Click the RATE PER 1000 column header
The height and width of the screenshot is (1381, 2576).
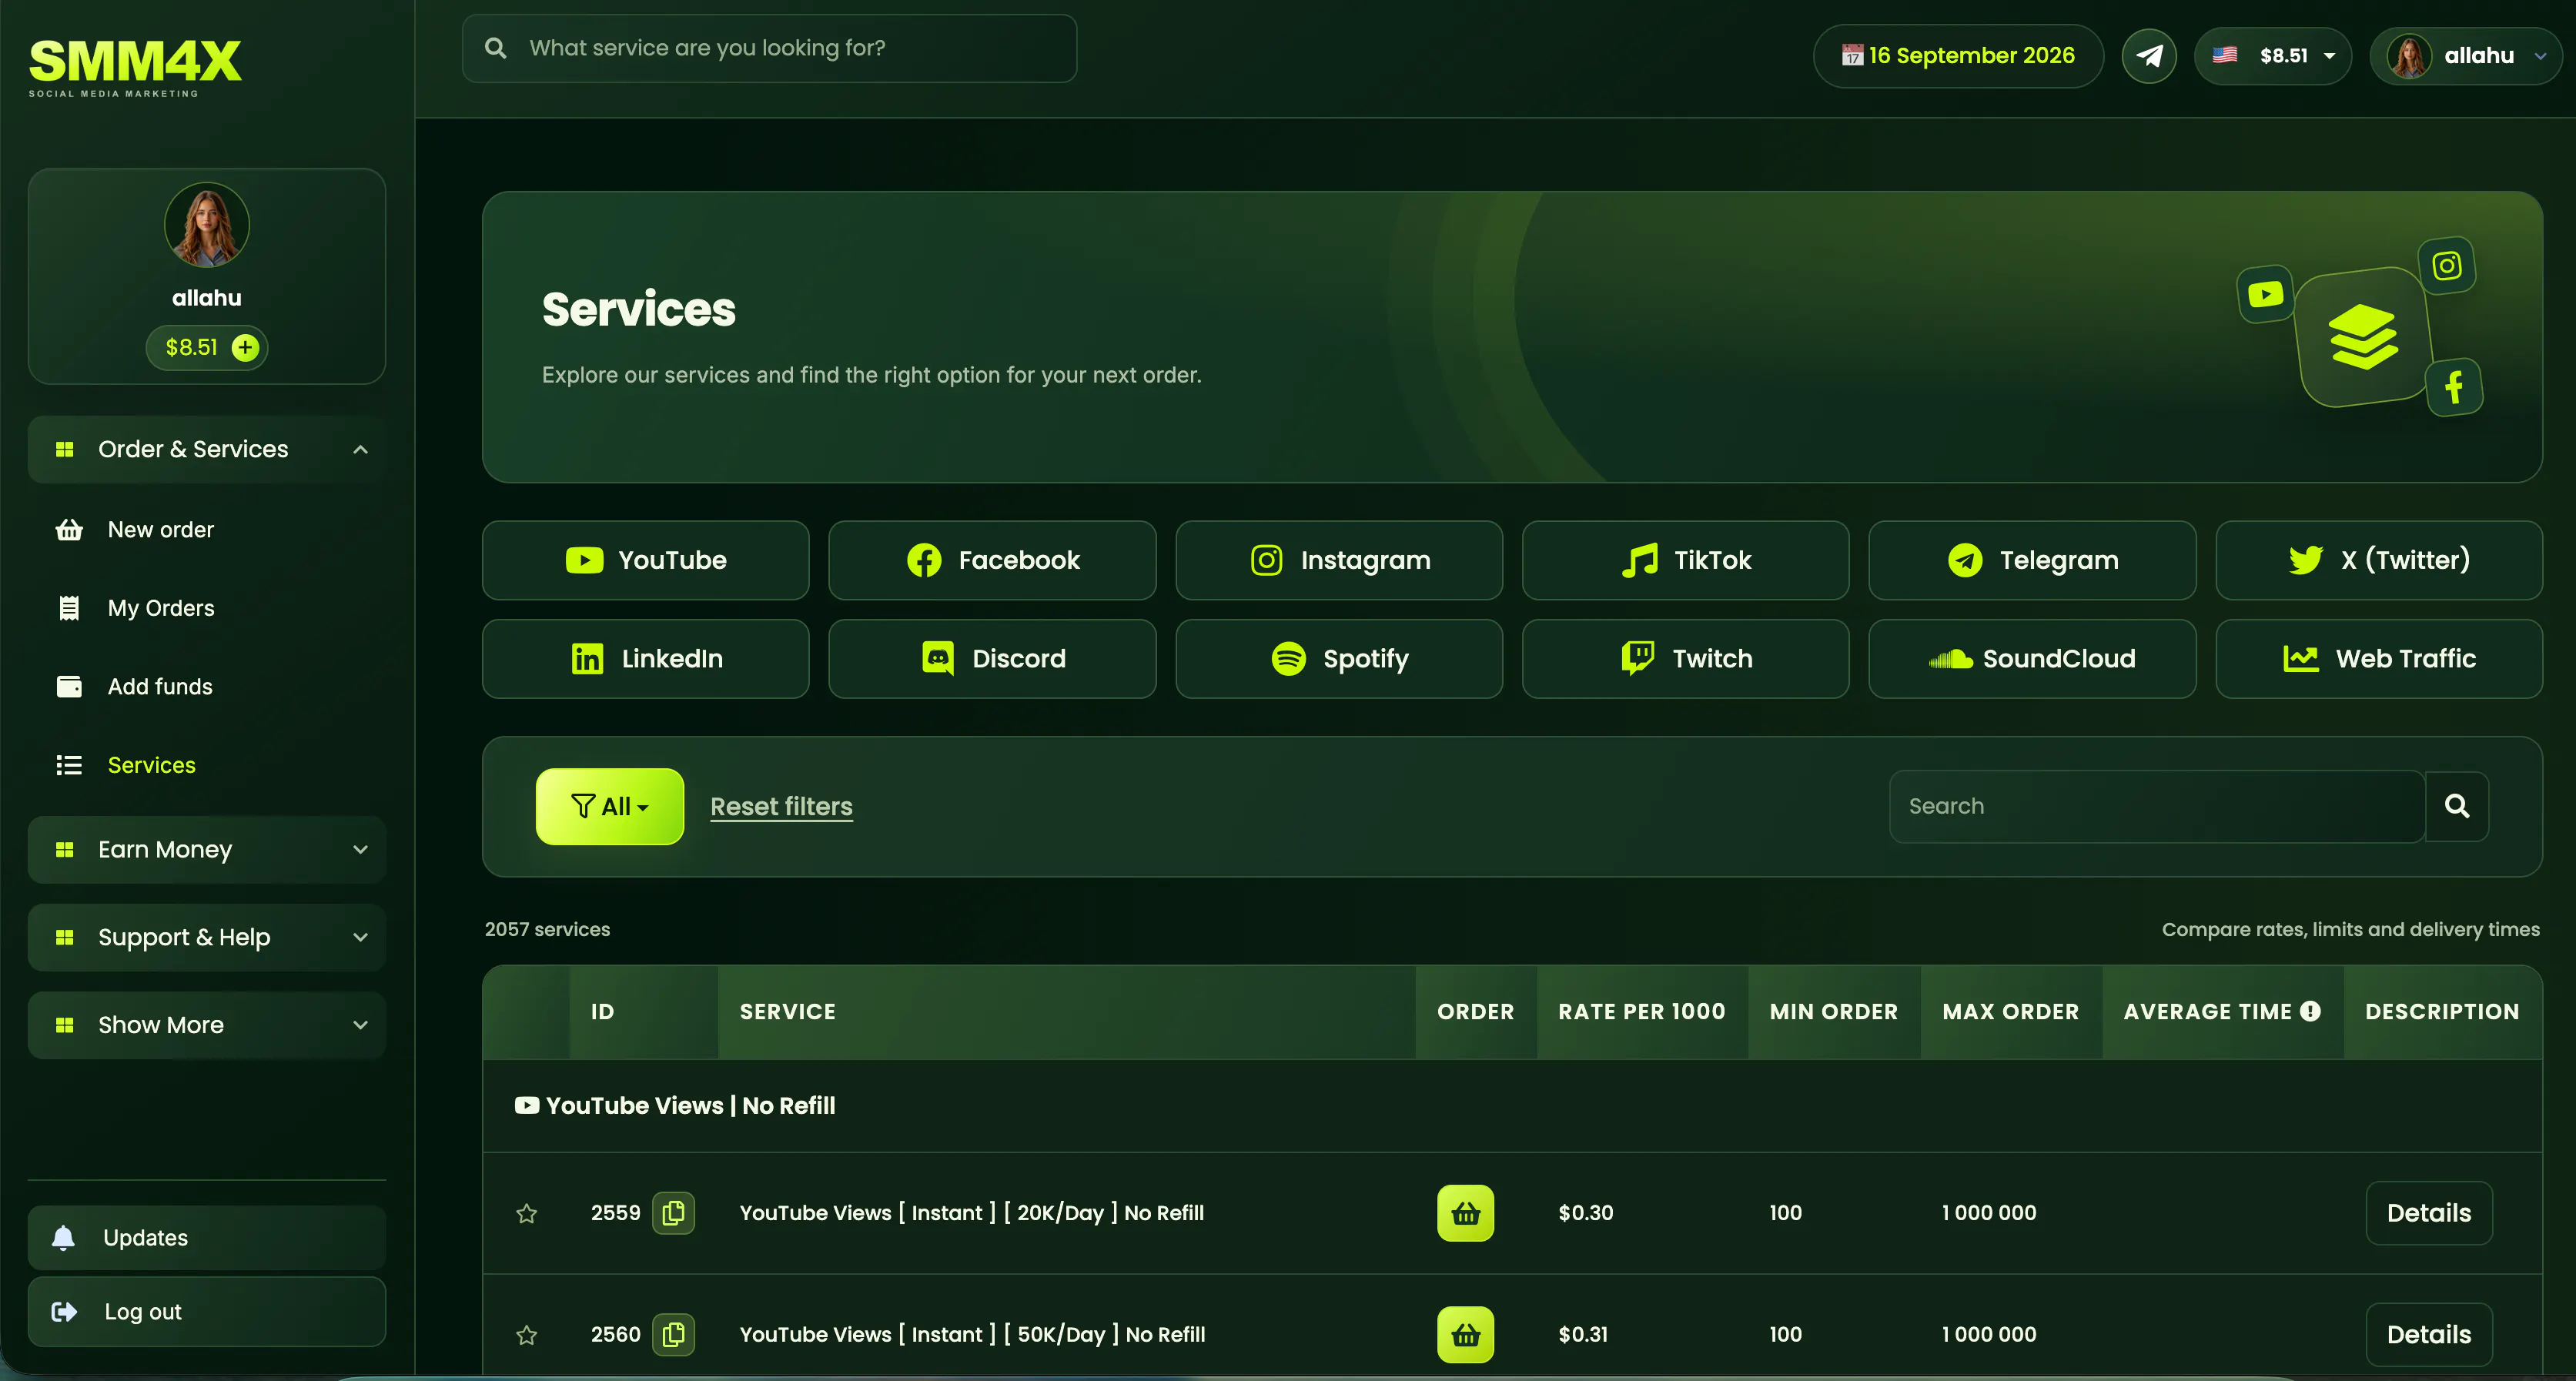click(x=1642, y=1011)
